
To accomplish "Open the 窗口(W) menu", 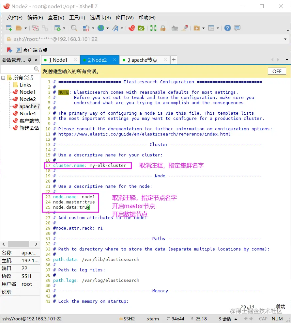I will point(125,18).
